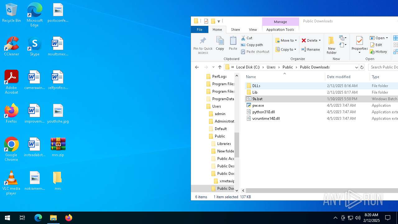Select the Recycle Bin desktop icon
This screenshot has height=224, width=398.
click(x=12, y=13)
